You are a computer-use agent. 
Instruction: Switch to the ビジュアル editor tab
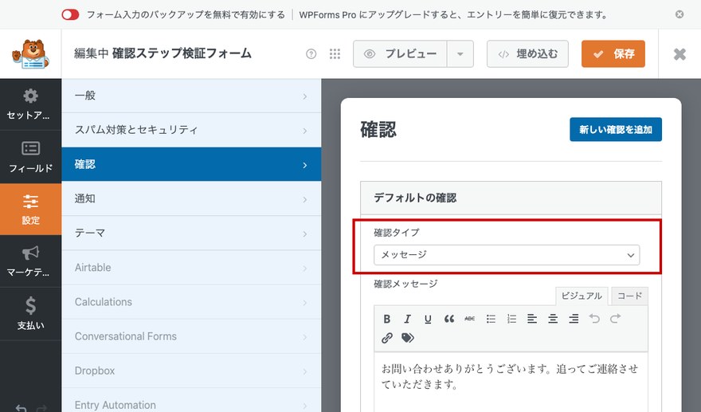tap(582, 296)
